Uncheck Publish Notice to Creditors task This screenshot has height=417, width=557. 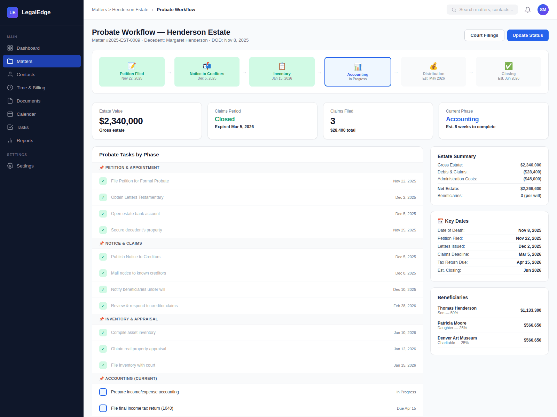[103, 257]
